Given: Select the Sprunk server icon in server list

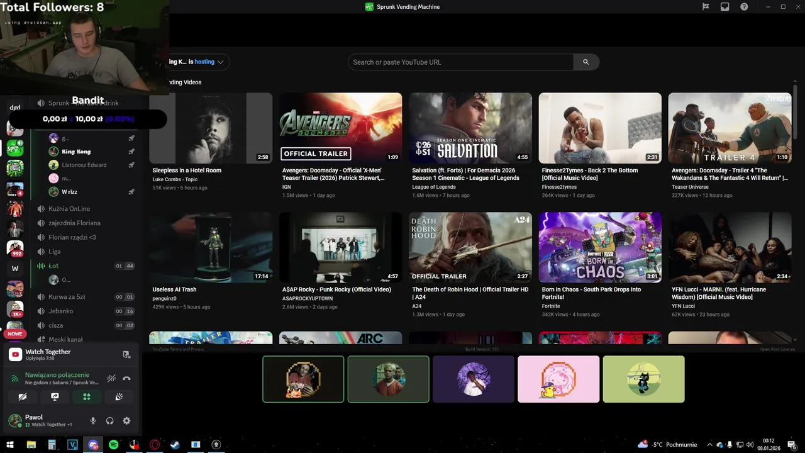Looking at the screenshot, I should pyautogui.click(x=15, y=148).
